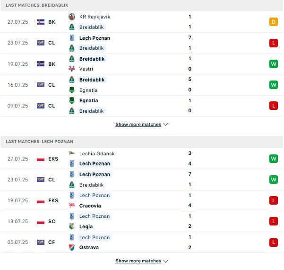This screenshot has height=270, width=284.
Task: Click the green W badge for Breidablik vs Vestri
Action: [274, 64]
